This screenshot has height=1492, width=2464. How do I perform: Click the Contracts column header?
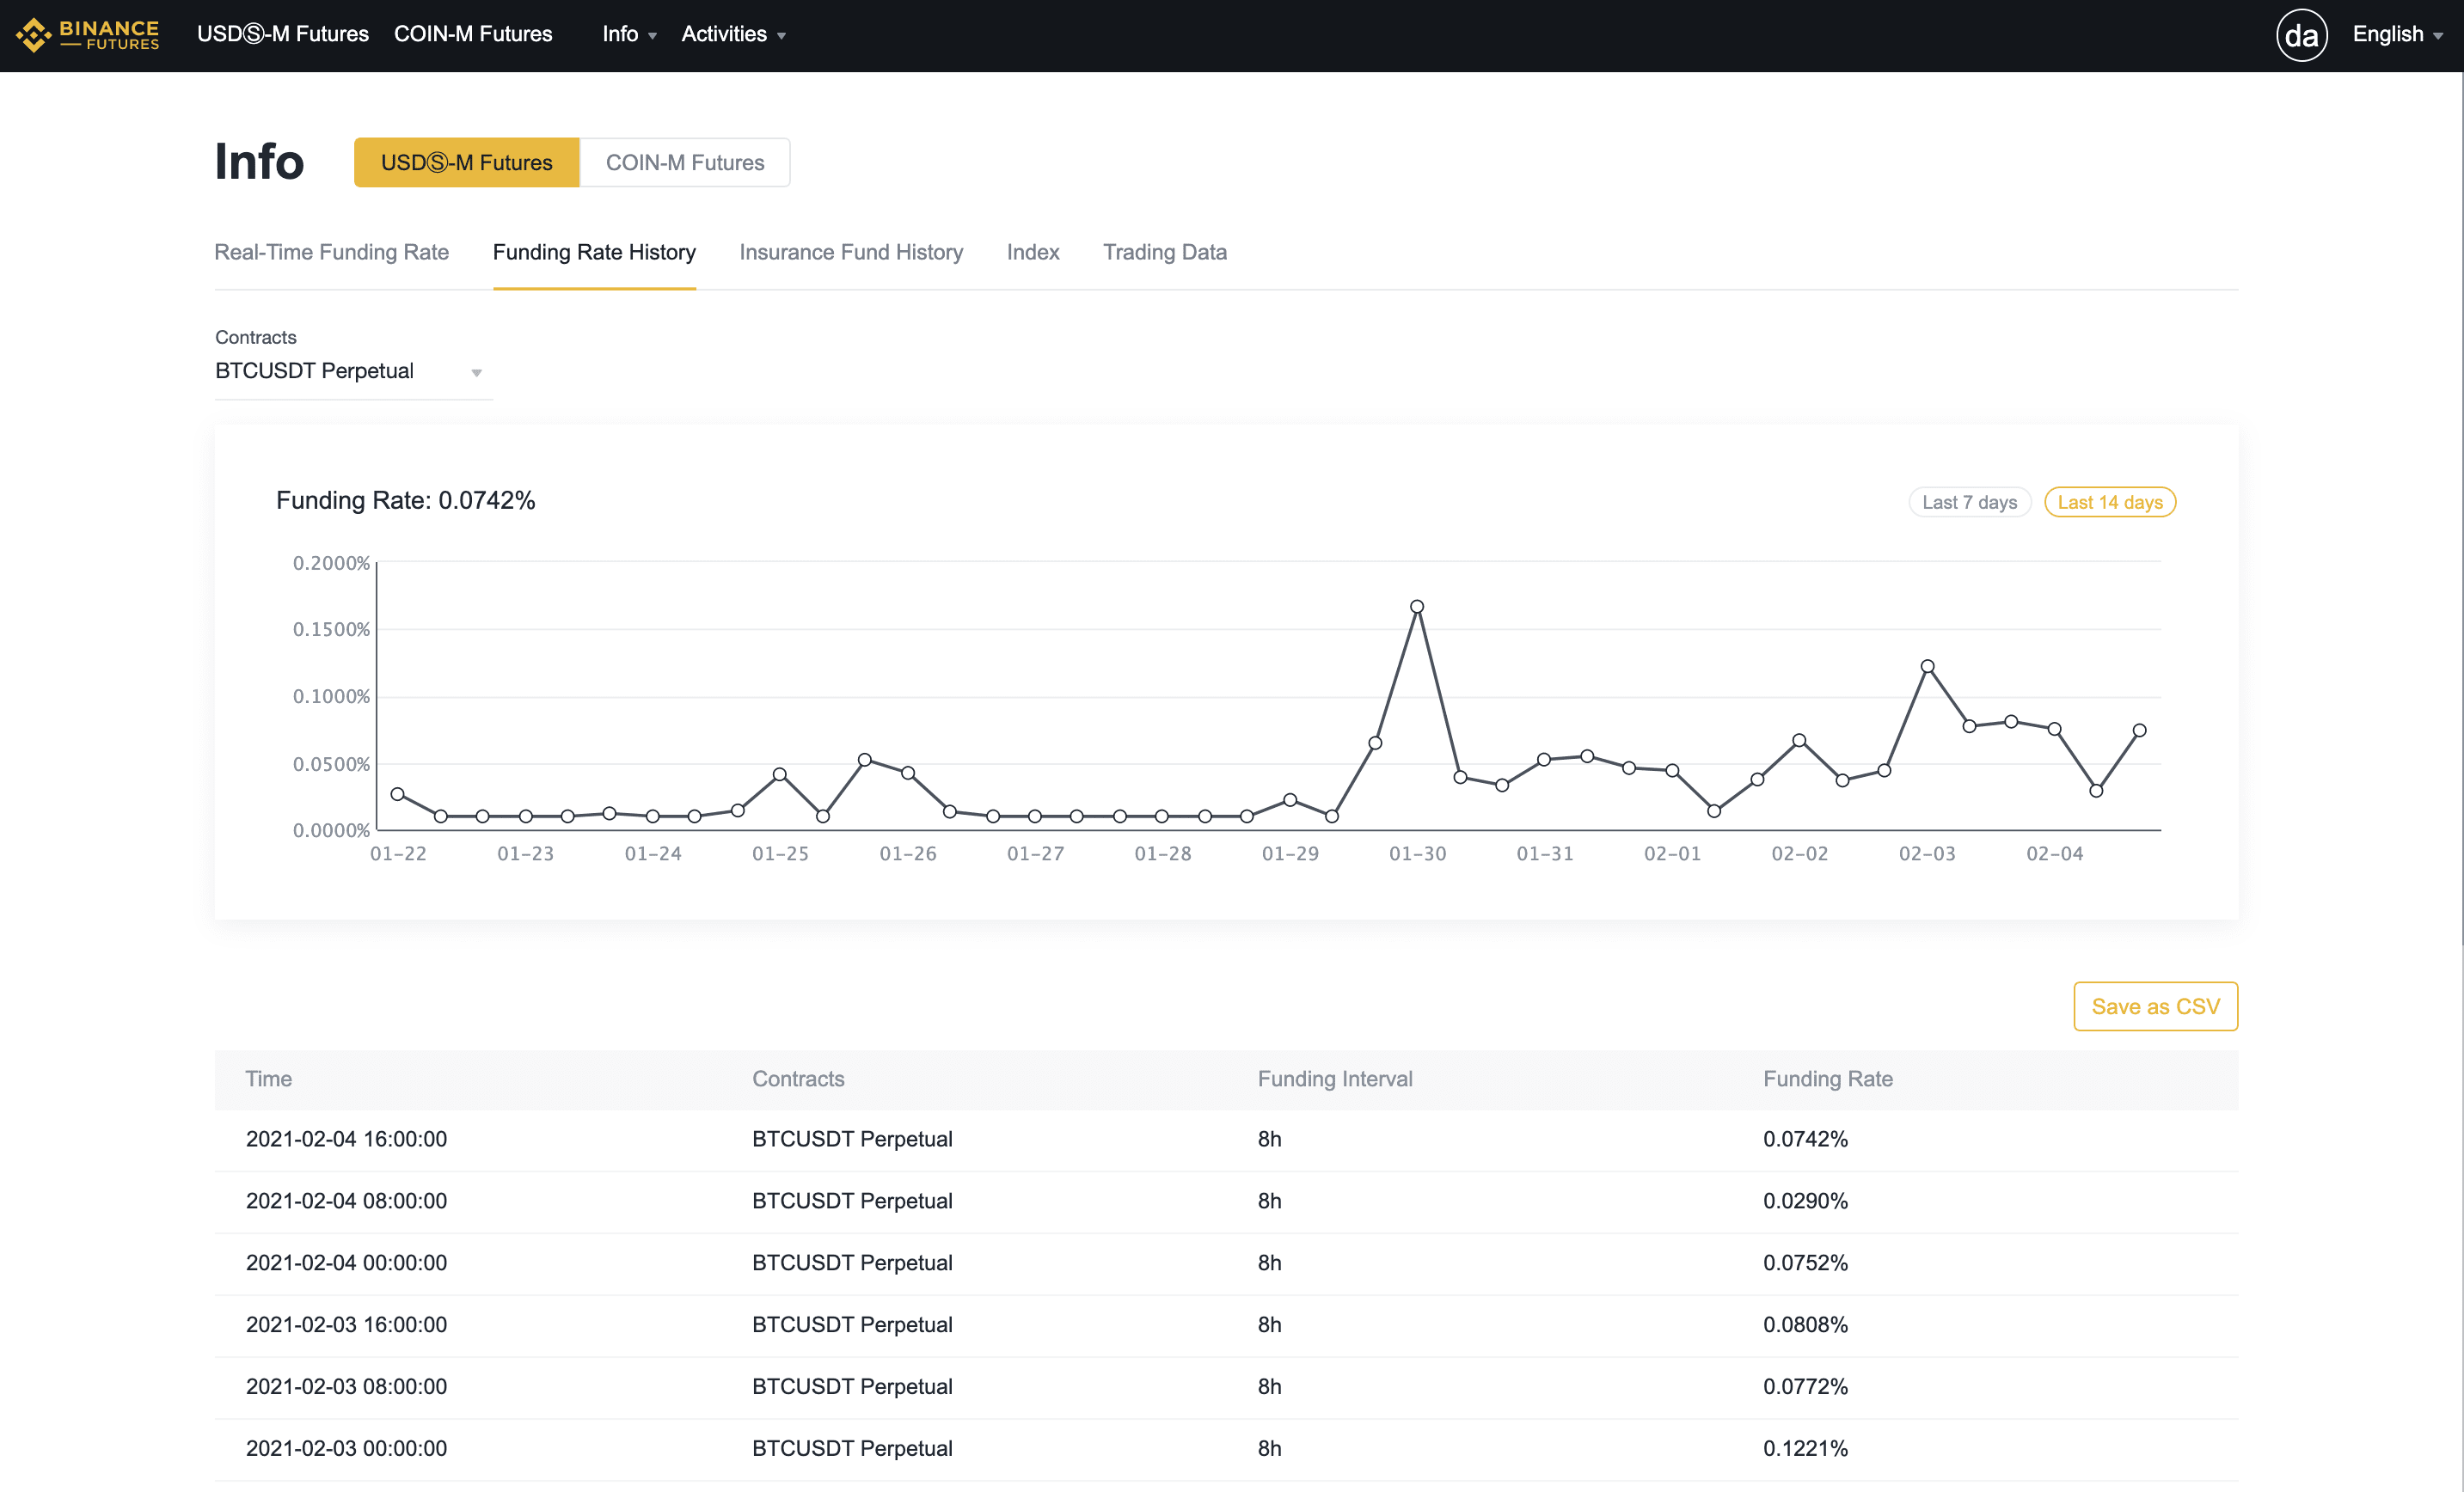pyautogui.click(x=798, y=1078)
